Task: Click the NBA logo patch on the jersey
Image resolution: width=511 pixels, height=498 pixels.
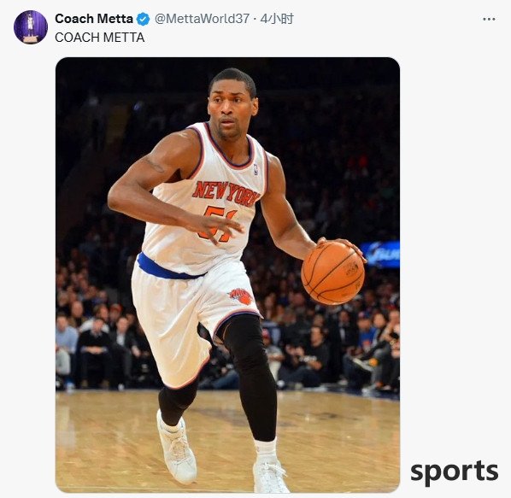Action: (255, 169)
